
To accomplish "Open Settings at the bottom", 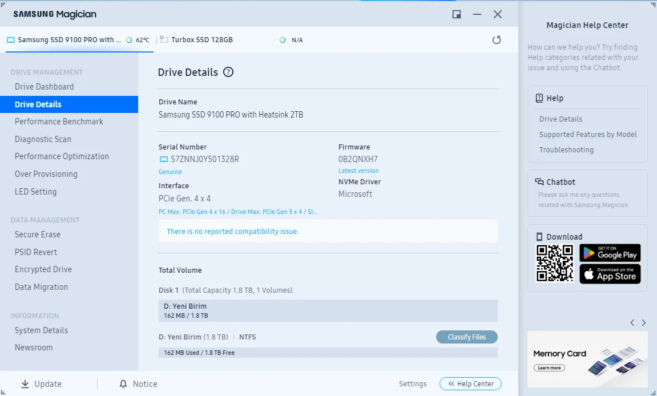I will [413, 384].
